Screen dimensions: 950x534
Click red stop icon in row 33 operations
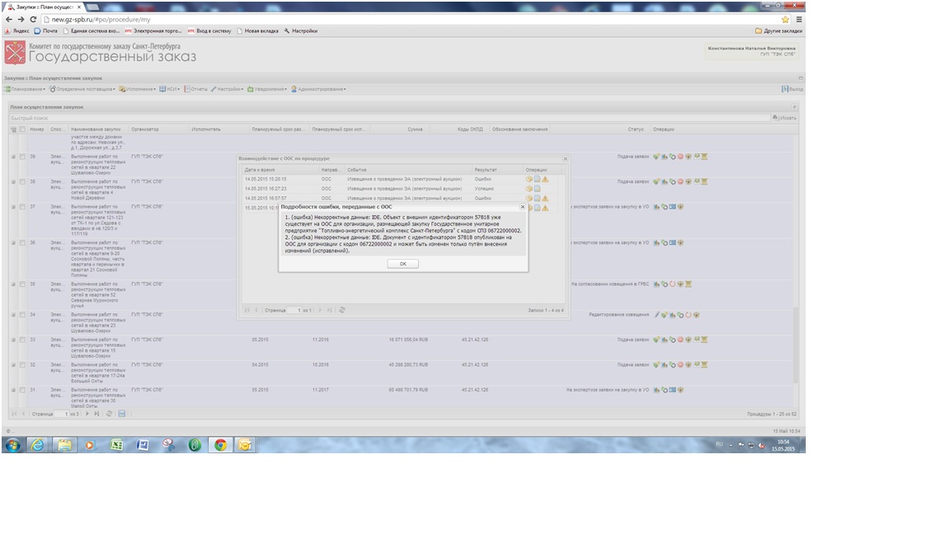pos(680,340)
